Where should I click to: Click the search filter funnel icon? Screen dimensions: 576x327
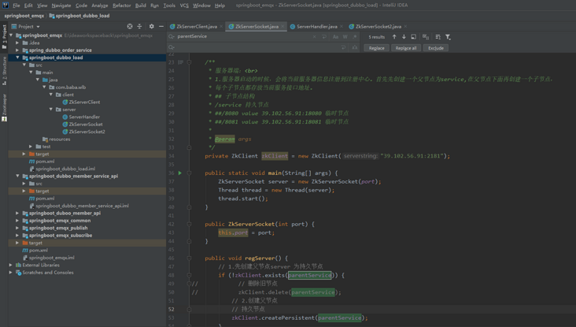tap(448, 36)
